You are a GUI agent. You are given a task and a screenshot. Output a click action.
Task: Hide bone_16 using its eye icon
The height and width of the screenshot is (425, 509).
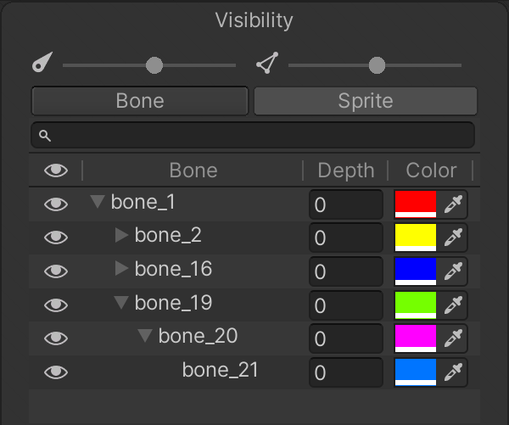(56, 271)
